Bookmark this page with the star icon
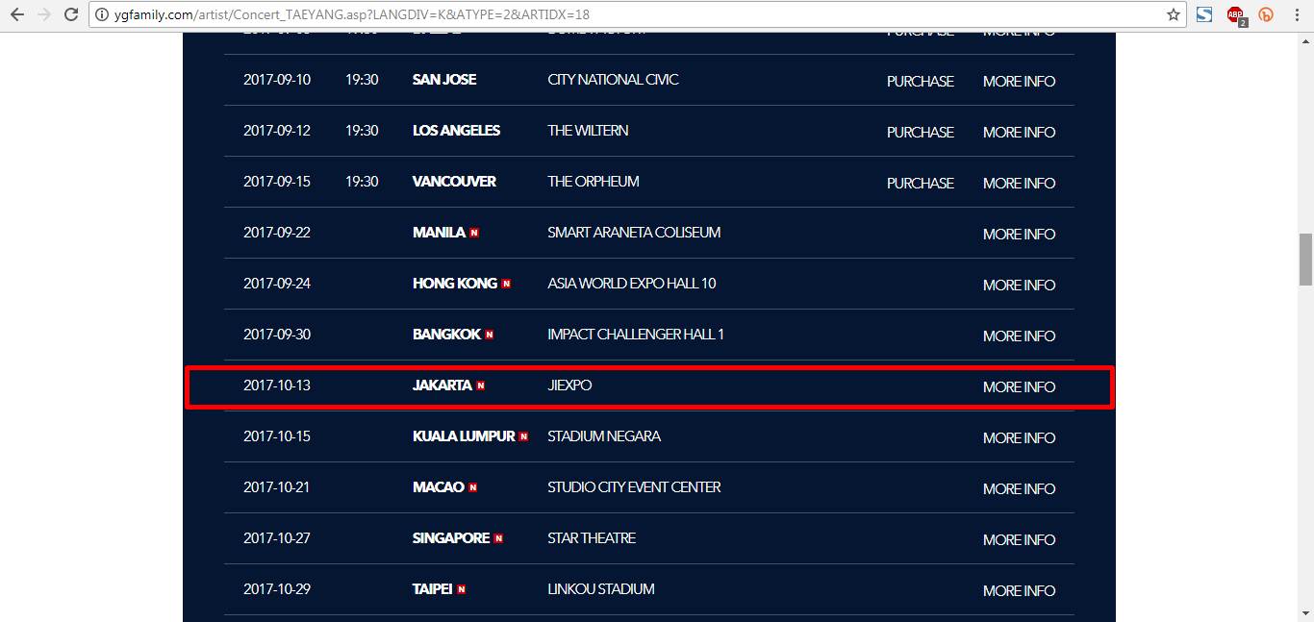This screenshot has height=622, width=1314. 1173,14
